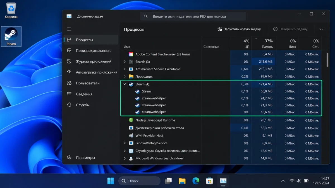The height and width of the screenshot is (188, 335).
Task: Select the steamwebhelper row using 21,3 МБ
Action: [221, 105]
